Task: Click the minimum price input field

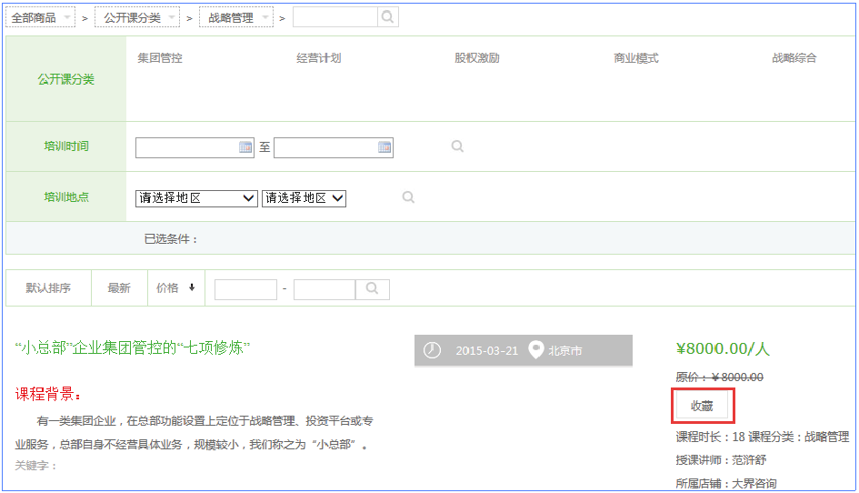Action: click(x=245, y=289)
